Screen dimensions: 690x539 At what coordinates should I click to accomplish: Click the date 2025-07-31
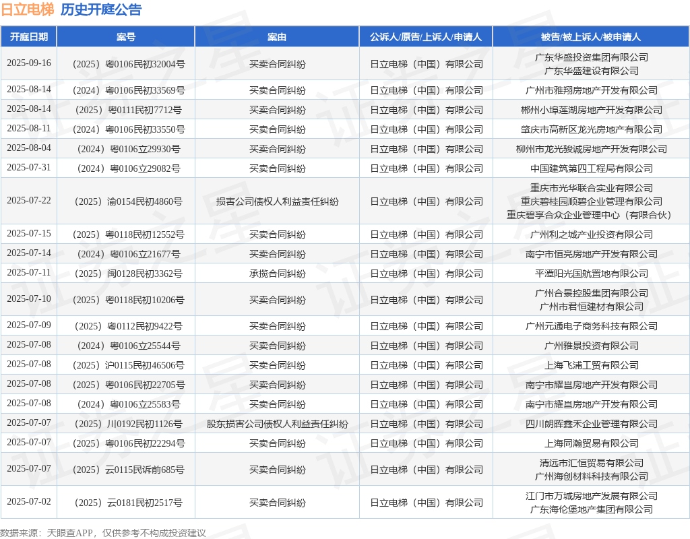click(x=28, y=167)
